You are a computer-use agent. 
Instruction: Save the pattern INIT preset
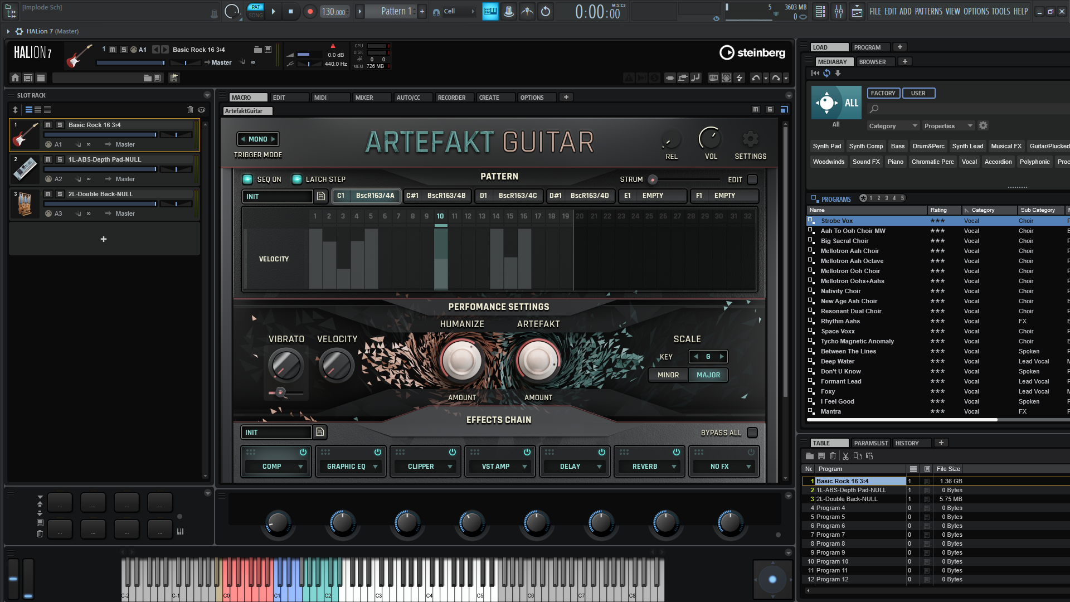click(320, 196)
